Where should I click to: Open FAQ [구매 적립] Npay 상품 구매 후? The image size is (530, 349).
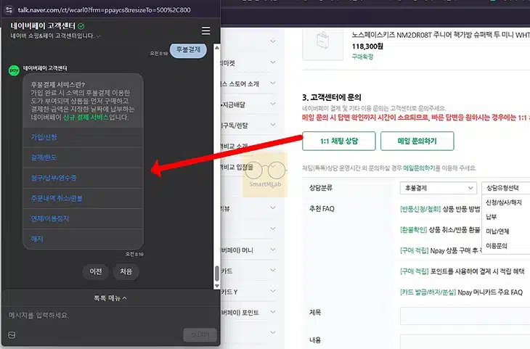tap(441, 251)
